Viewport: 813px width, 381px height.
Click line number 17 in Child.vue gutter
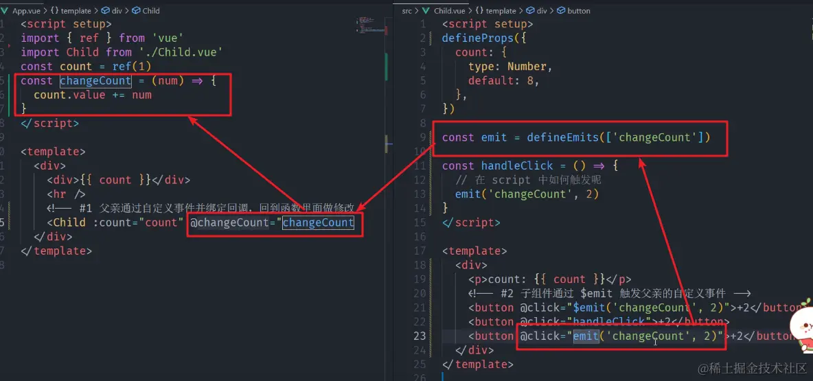coord(420,251)
